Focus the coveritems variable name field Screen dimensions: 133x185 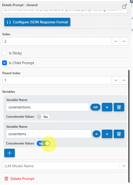[x=49, y=134]
